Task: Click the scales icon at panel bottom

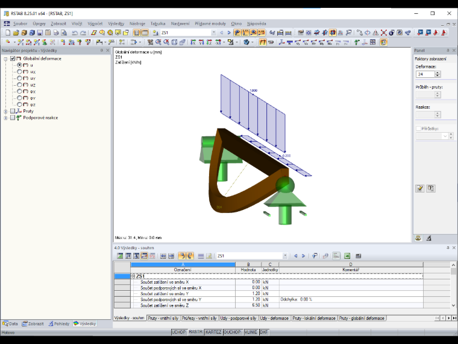Action: tap(418, 238)
